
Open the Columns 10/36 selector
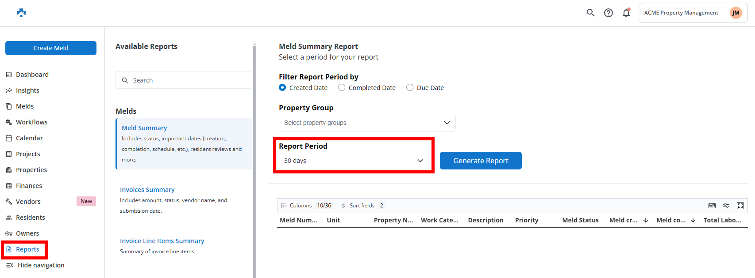point(306,206)
